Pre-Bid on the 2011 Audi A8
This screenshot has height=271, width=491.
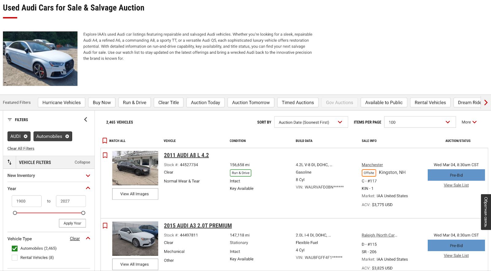tap(456, 175)
